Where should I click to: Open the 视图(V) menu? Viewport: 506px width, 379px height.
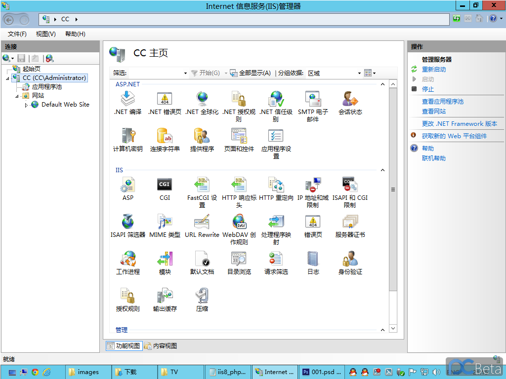point(45,34)
